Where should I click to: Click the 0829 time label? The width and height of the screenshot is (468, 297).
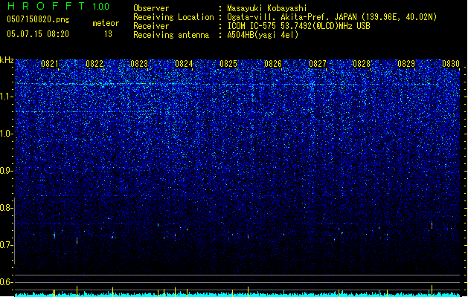pyautogui.click(x=406, y=64)
